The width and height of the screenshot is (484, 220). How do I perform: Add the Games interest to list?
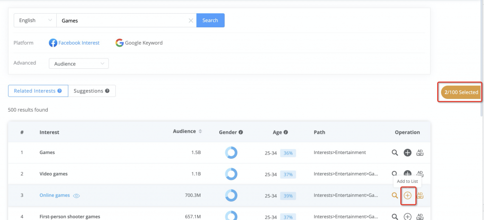tap(407, 152)
